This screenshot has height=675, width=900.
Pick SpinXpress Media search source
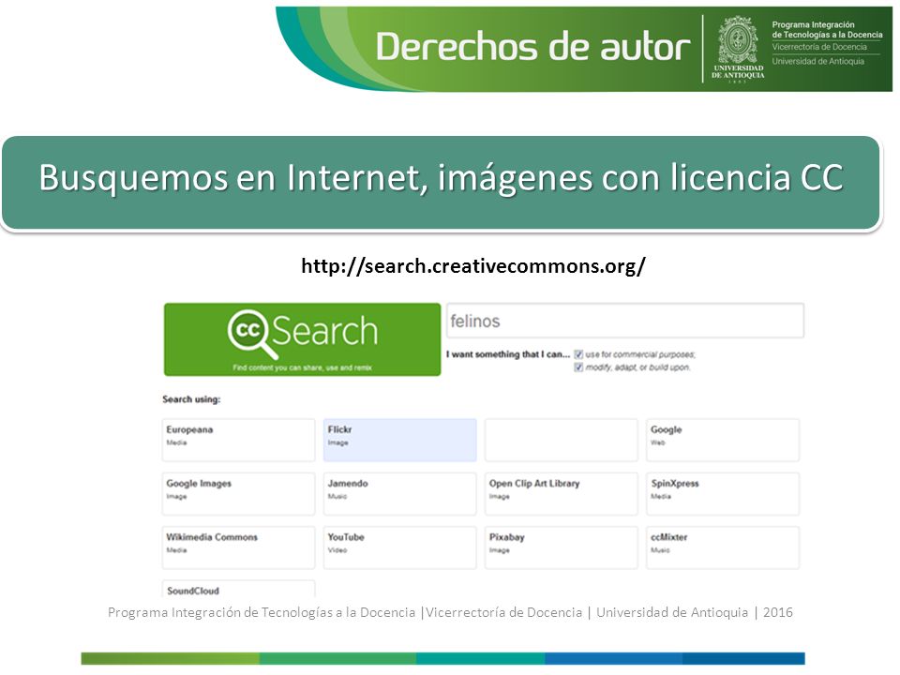(x=723, y=494)
